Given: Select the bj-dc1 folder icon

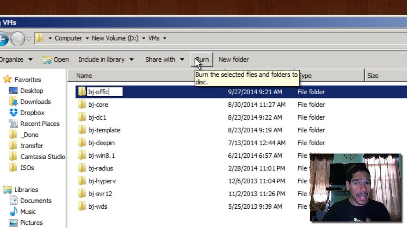Looking at the screenshot, I should [x=82, y=117].
